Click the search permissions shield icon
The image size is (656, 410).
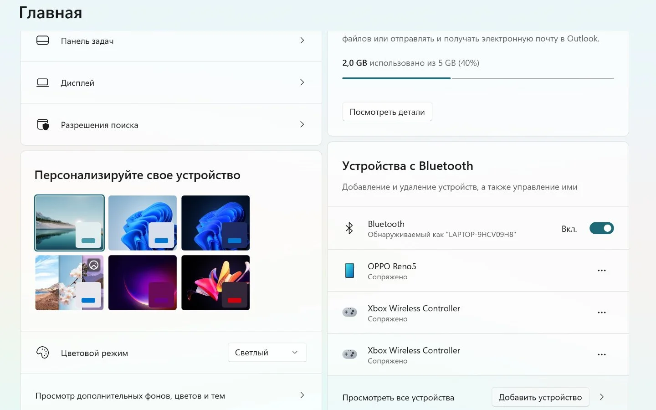click(42, 124)
